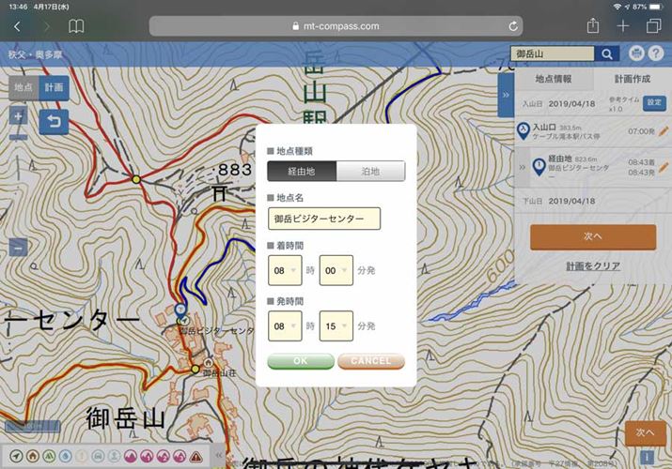
Task: Tap the Safari share icon
Action: [593, 26]
